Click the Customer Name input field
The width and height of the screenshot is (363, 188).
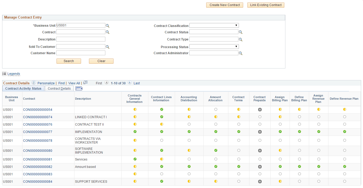click(x=81, y=53)
